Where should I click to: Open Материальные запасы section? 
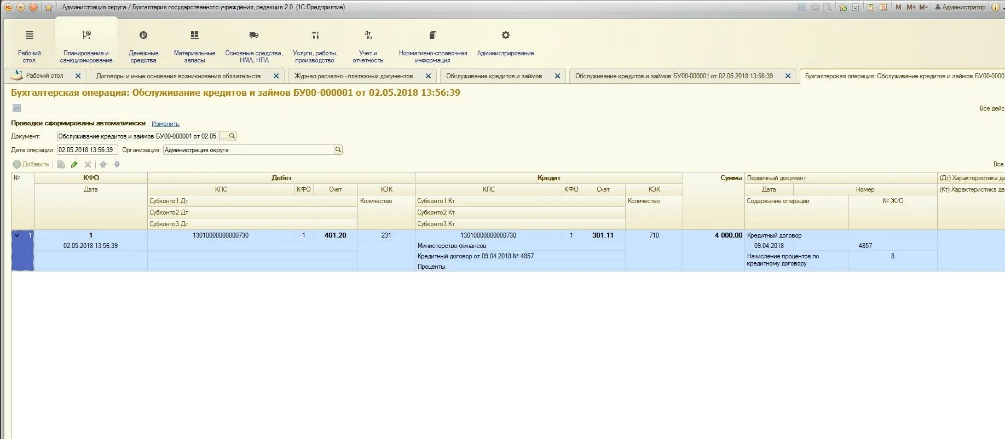tap(194, 46)
